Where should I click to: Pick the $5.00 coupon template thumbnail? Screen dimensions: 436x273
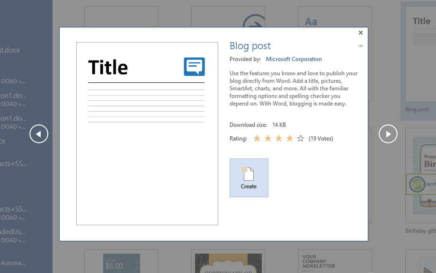(121, 263)
